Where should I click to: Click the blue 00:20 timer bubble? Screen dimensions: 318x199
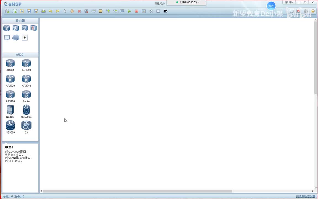(271, 6)
